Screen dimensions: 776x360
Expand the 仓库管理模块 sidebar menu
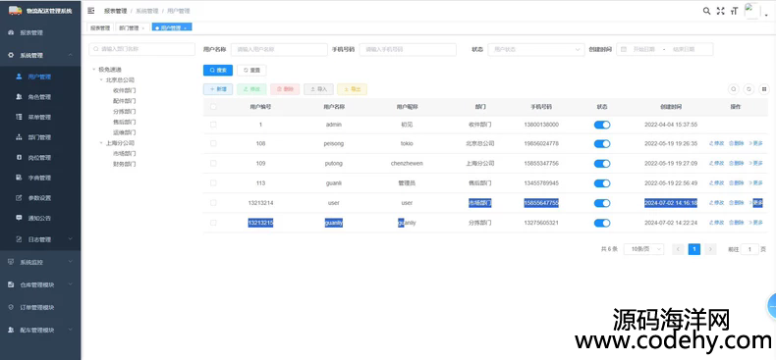[x=40, y=284]
